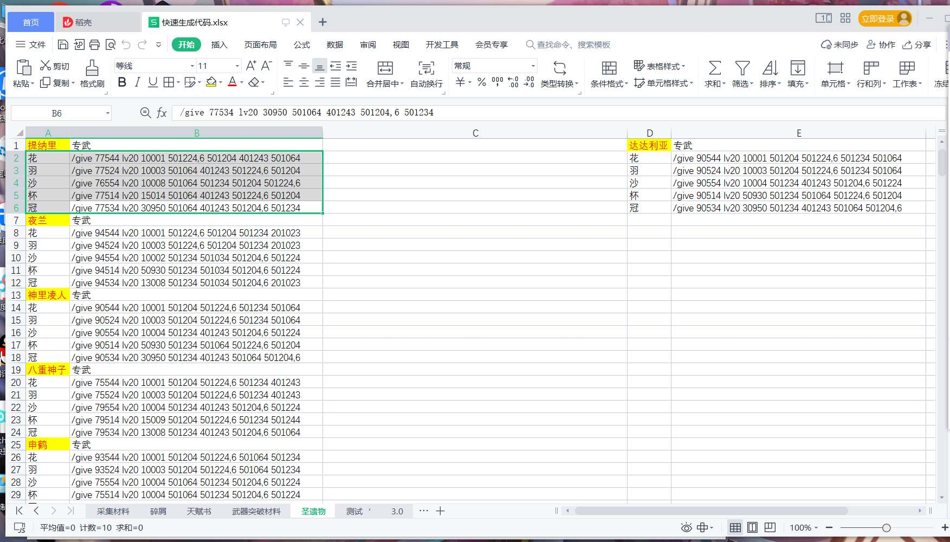
Task: Click the AutoSum (求和) icon
Action: (715, 68)
